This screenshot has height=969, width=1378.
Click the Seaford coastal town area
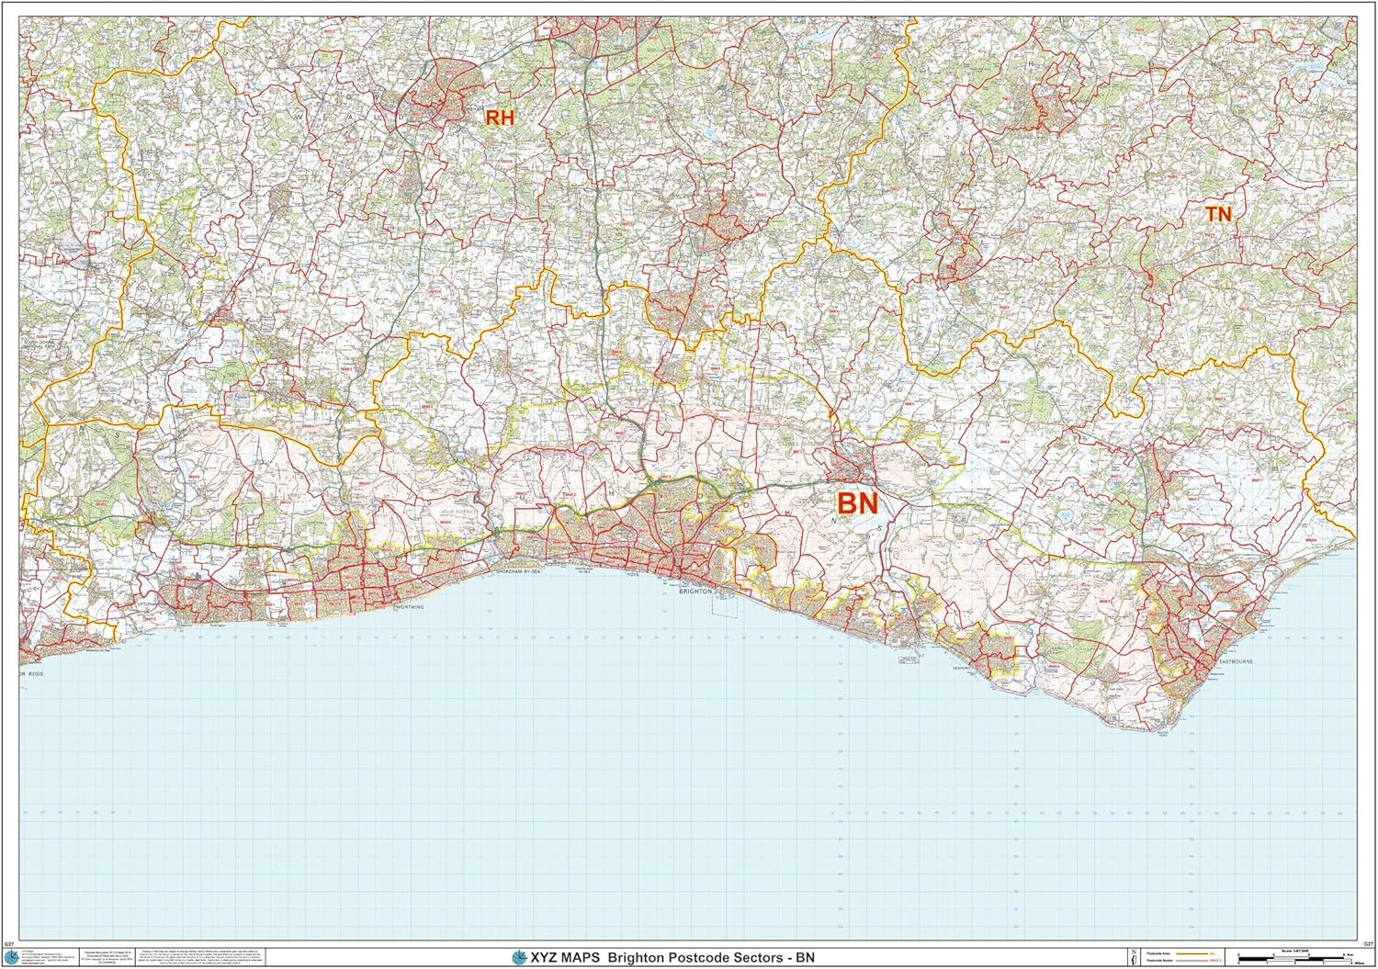coord(961,669)
